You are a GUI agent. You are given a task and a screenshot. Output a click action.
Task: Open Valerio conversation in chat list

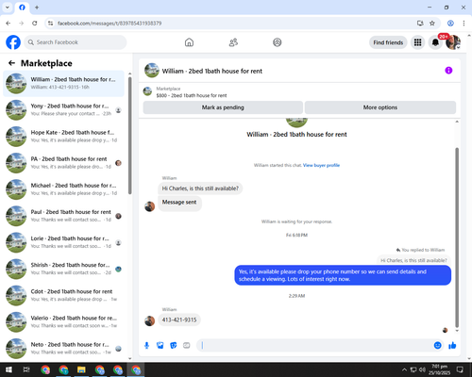click(x=63, y=321)
